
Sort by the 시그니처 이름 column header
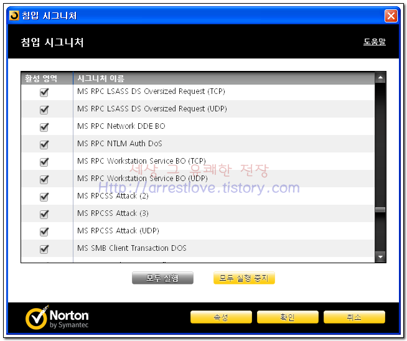[x=224, y=78]
